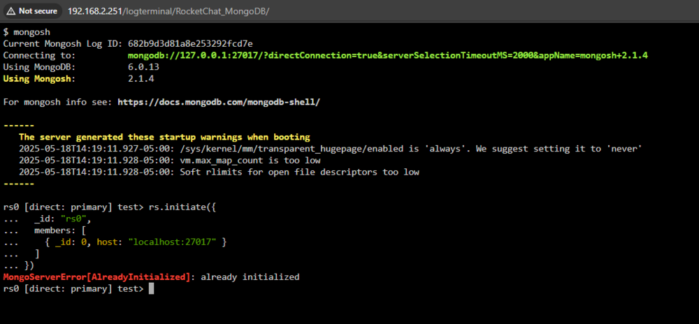Click the '$ mongosh' command line

click(27, 32)
